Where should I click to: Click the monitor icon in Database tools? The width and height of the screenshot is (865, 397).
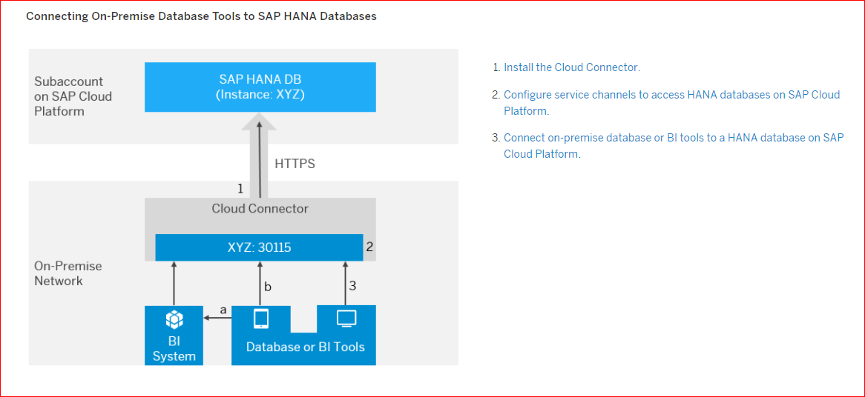(346, 318)
